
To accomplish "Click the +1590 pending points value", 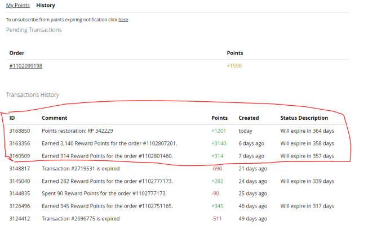I will click(234, 66).
